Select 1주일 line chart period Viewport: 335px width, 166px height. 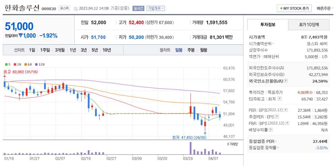pyautogui.click(x=45, y=50)
